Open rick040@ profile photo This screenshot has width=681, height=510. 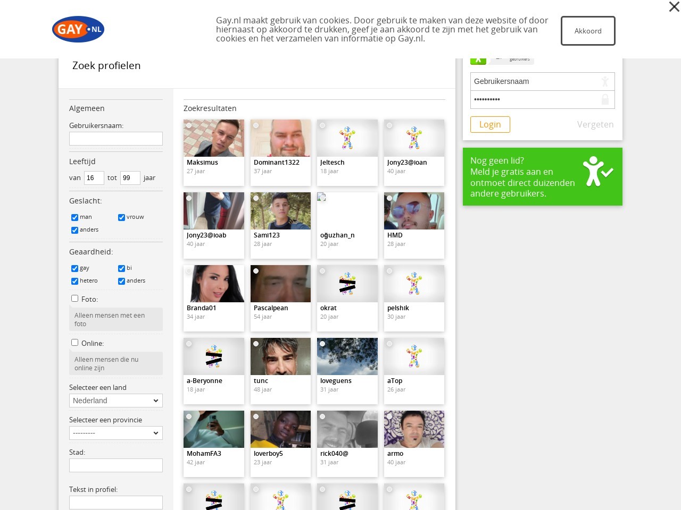(x=347, y=429)
